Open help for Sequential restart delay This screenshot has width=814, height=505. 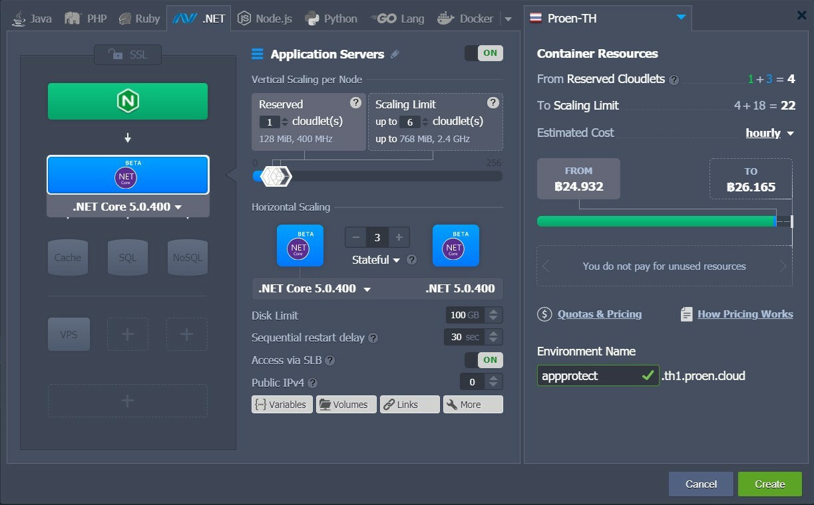(373, 338)
